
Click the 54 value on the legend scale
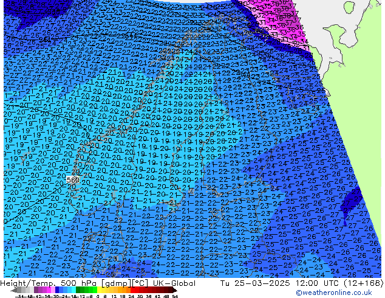tap(174, 297)
